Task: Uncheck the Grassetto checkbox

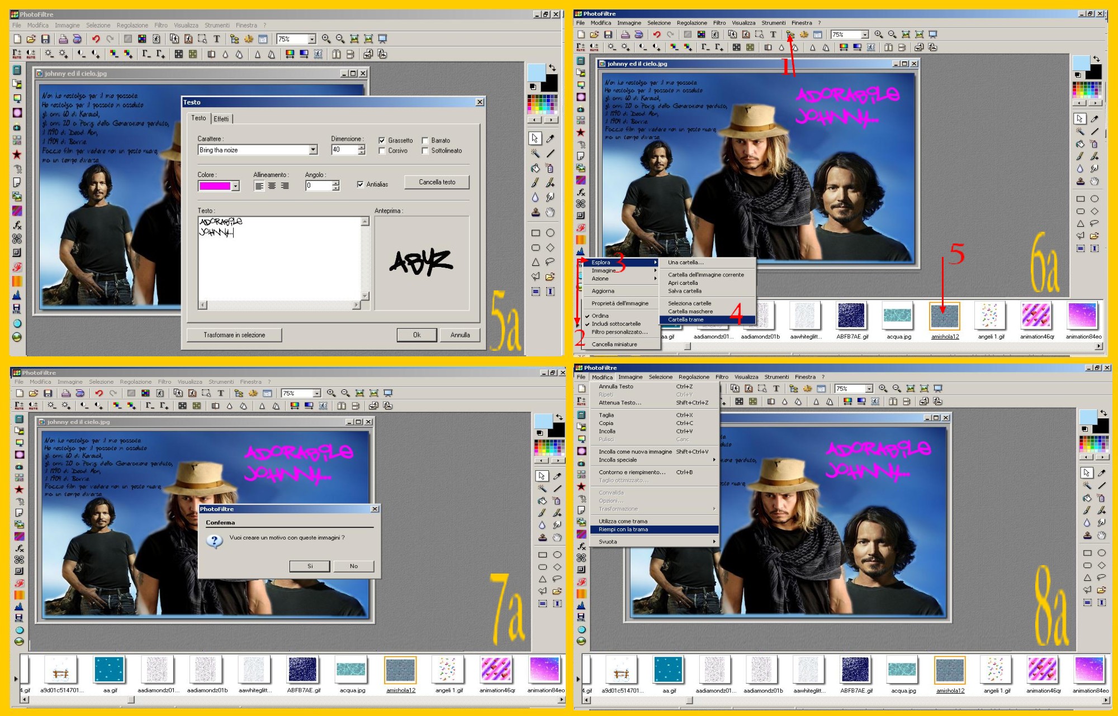Action: 382,141
